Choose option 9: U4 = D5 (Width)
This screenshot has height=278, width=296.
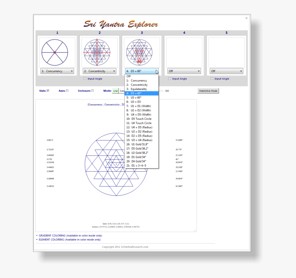(141, 115)
